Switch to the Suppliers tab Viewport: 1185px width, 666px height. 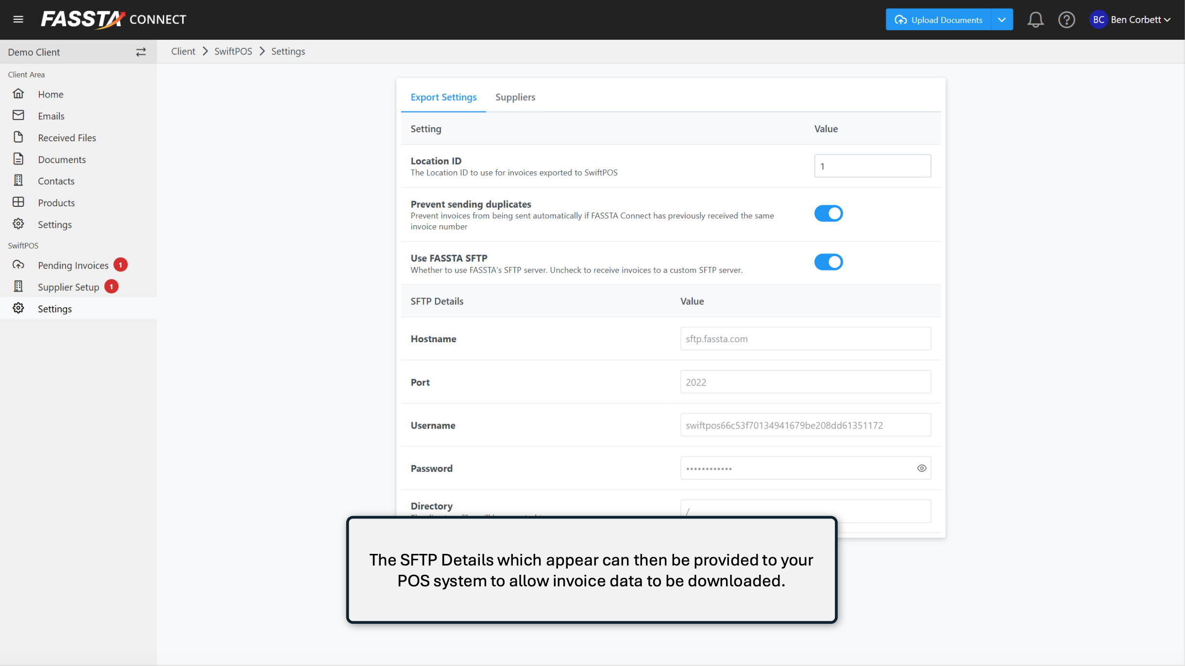point(515,97)
